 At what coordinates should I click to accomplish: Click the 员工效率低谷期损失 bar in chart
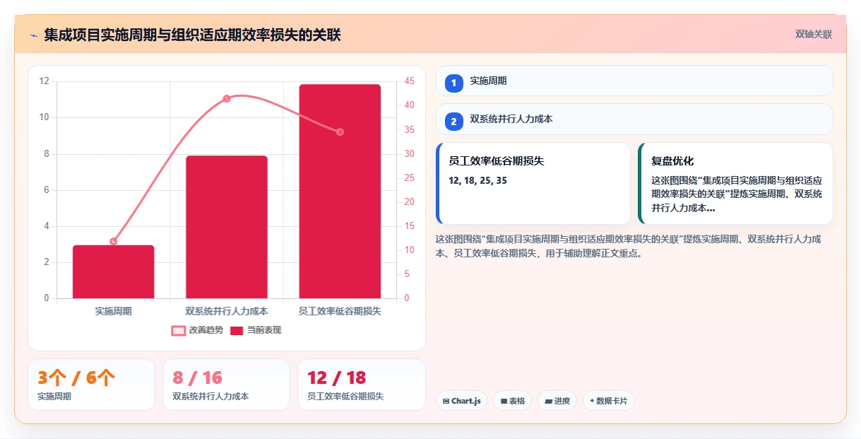[340, 192]
